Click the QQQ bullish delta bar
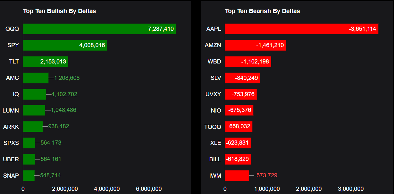This screenshot has width=394, height=194. (x=99, y=29)
